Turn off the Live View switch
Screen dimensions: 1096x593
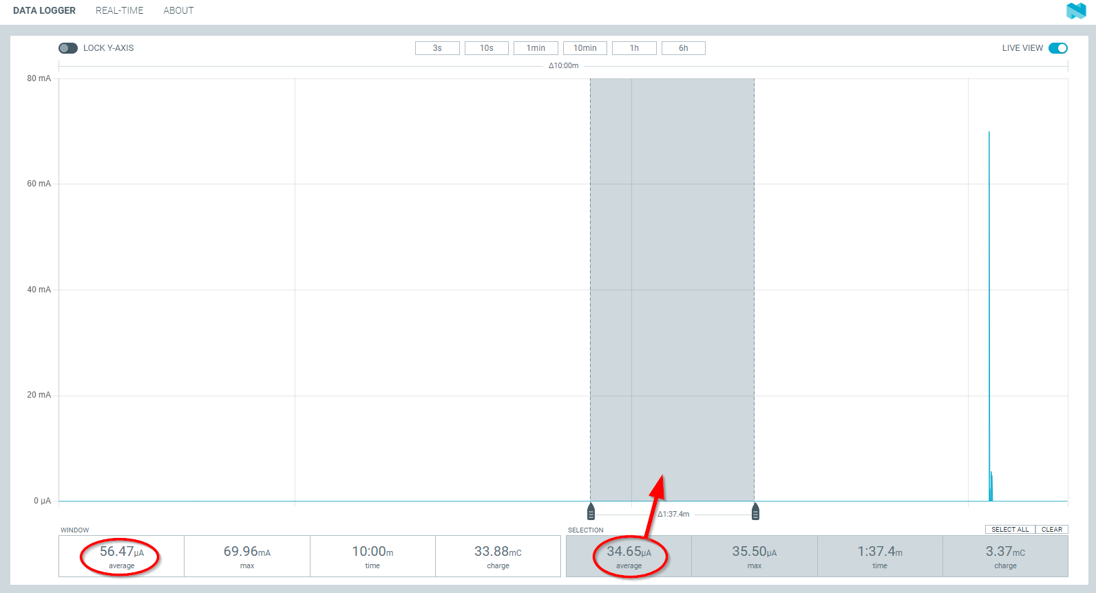coord(1057,48)
